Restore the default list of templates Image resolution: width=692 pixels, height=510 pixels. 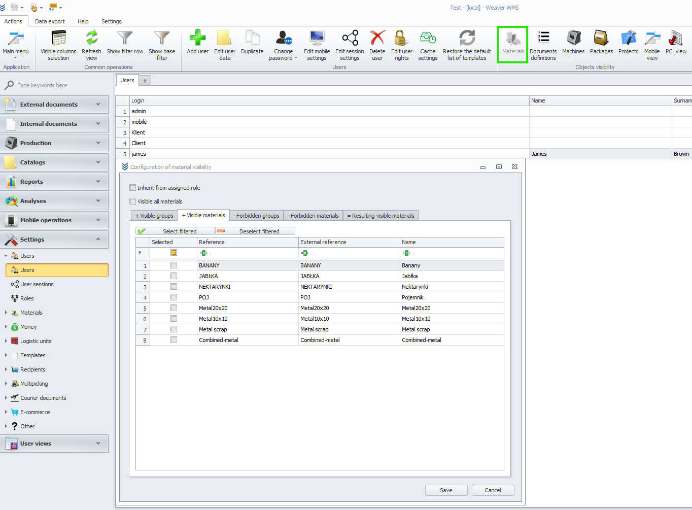(x=467, y=45)
